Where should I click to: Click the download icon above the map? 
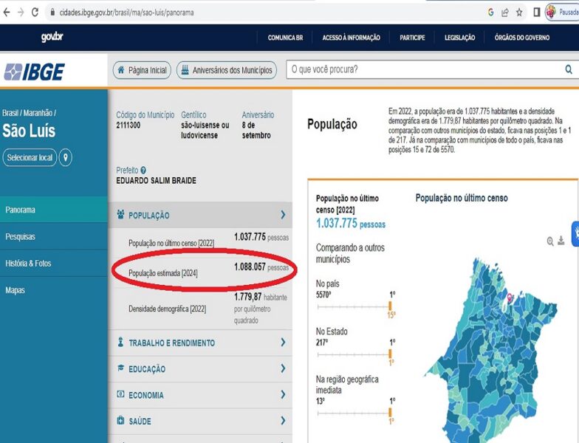tap(561, 241)
